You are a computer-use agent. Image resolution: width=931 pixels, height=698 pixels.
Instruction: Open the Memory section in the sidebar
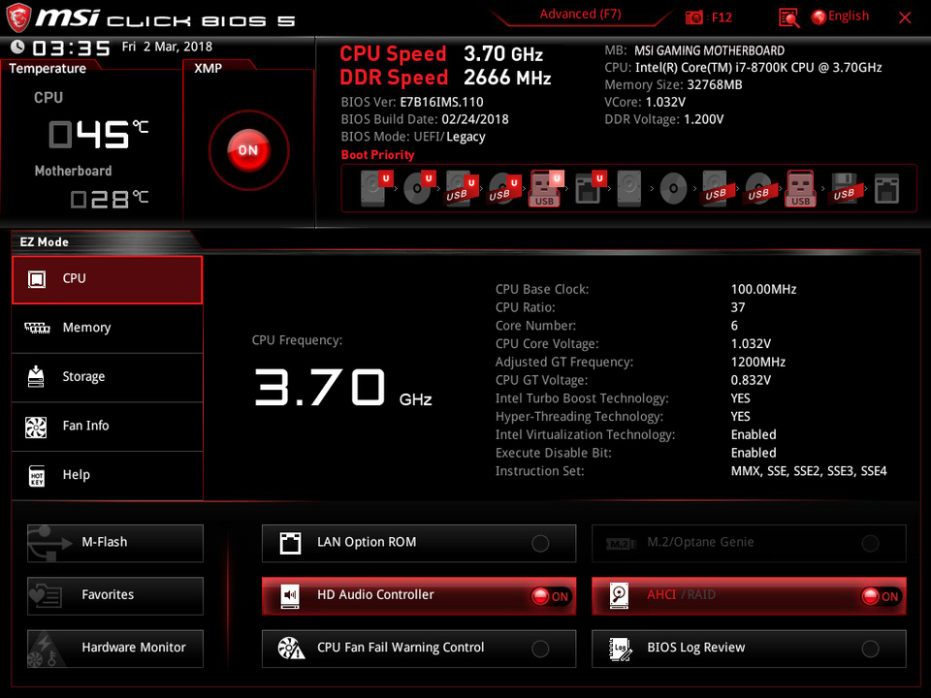click(x=107, y=329)
